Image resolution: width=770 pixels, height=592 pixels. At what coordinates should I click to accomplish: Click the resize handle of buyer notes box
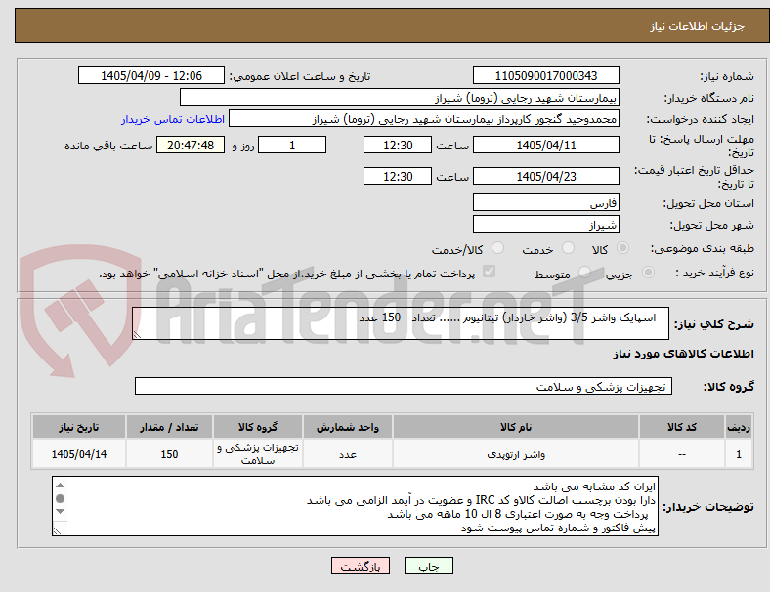coord(57,530)
